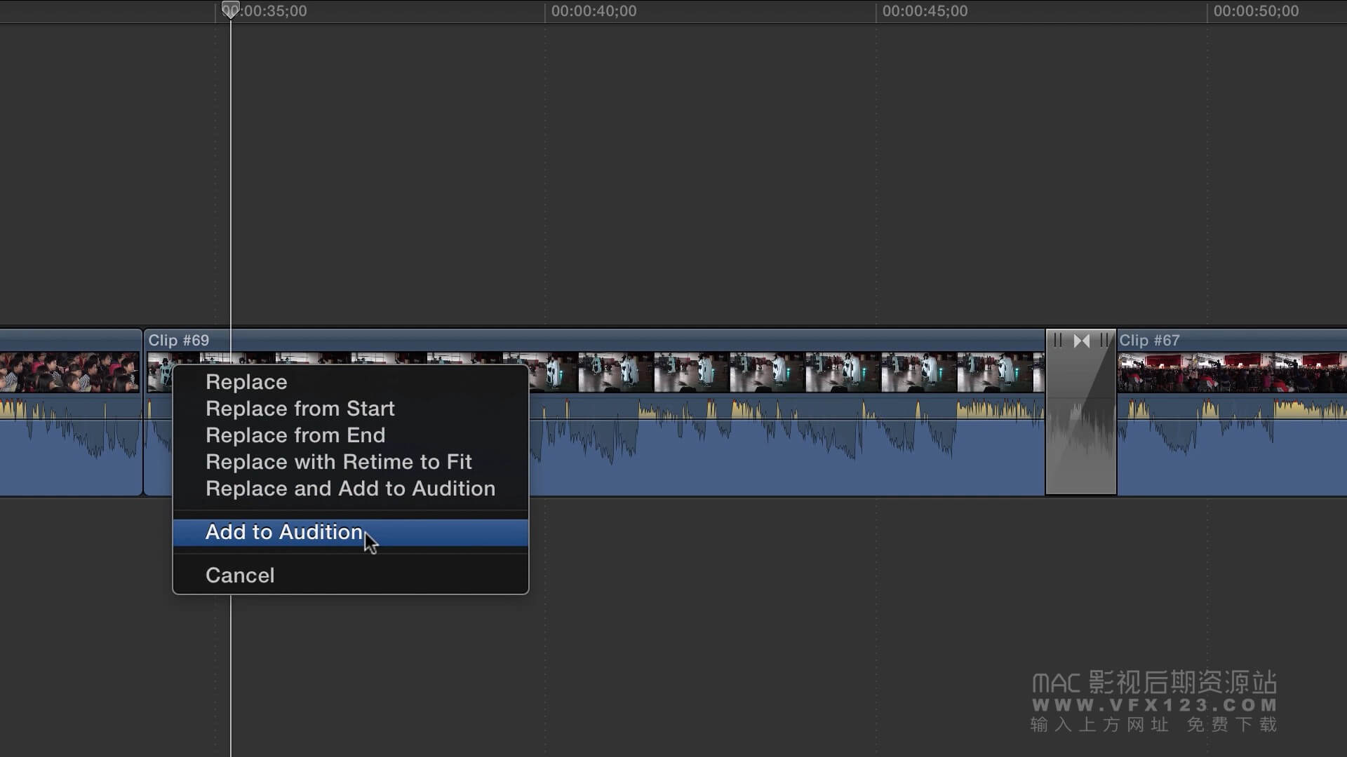Screen dimensions: 1347x757
Task: Click the playhead handle on the ruler
Action: click(230, 10)
